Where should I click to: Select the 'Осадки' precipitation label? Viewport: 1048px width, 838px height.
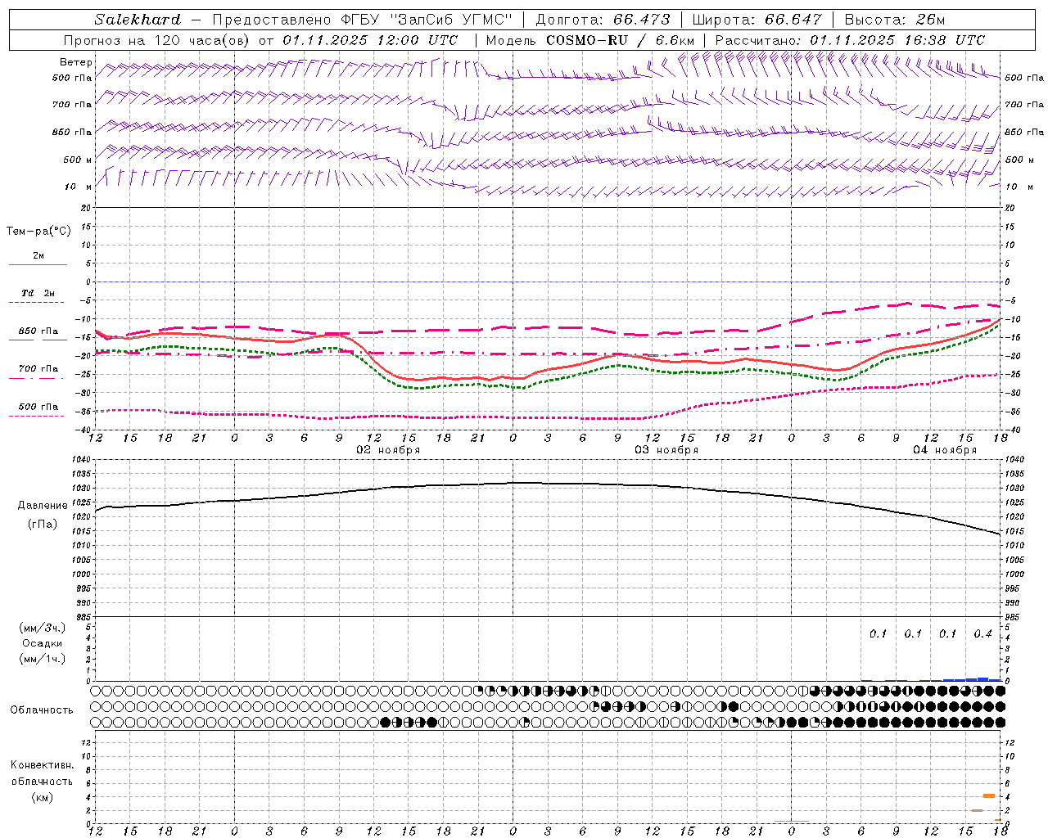[43, 643]
